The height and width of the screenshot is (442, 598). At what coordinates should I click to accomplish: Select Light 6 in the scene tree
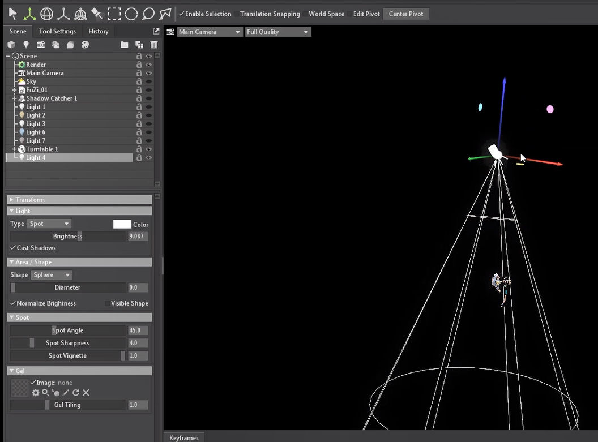[36, 132]
